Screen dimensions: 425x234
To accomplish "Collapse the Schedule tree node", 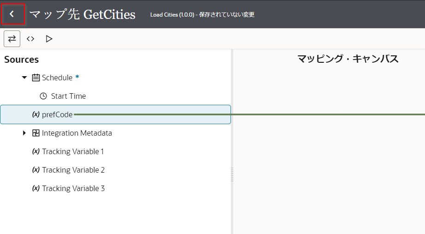I will click(24, 78).
